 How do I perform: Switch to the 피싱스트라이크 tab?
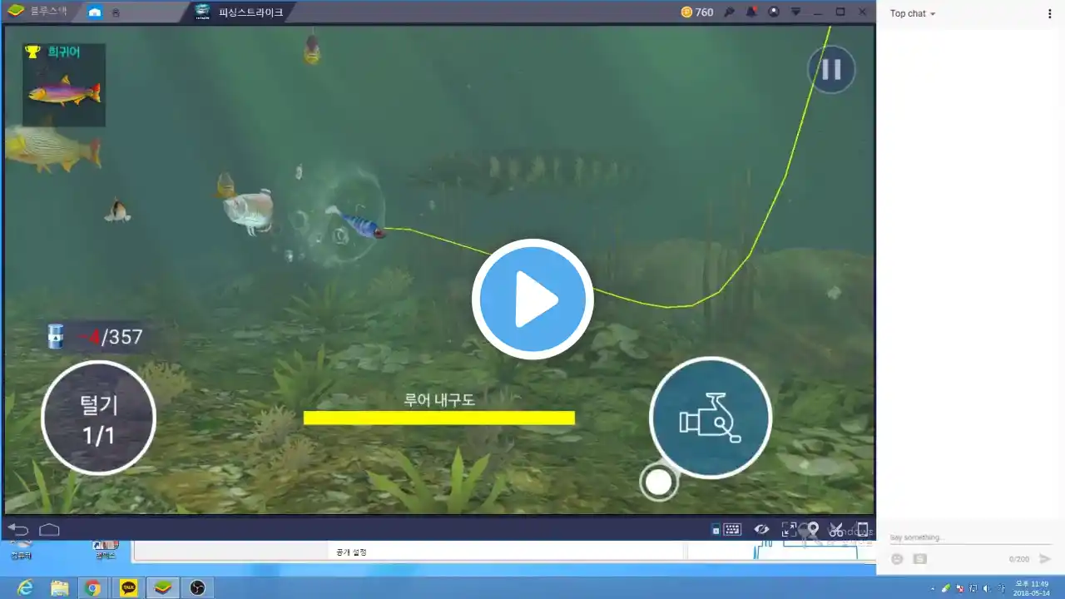coord(240,12)
